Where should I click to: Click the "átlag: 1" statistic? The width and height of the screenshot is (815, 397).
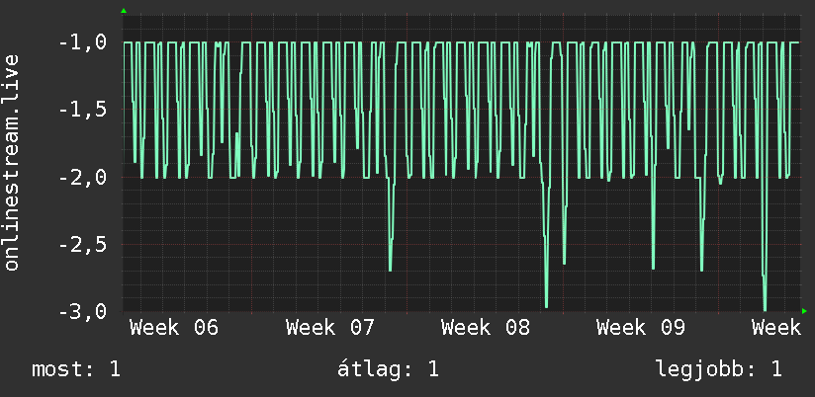point(389,369)
